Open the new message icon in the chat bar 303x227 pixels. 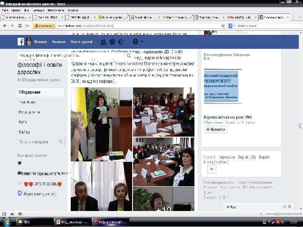[x=284, y=206]
